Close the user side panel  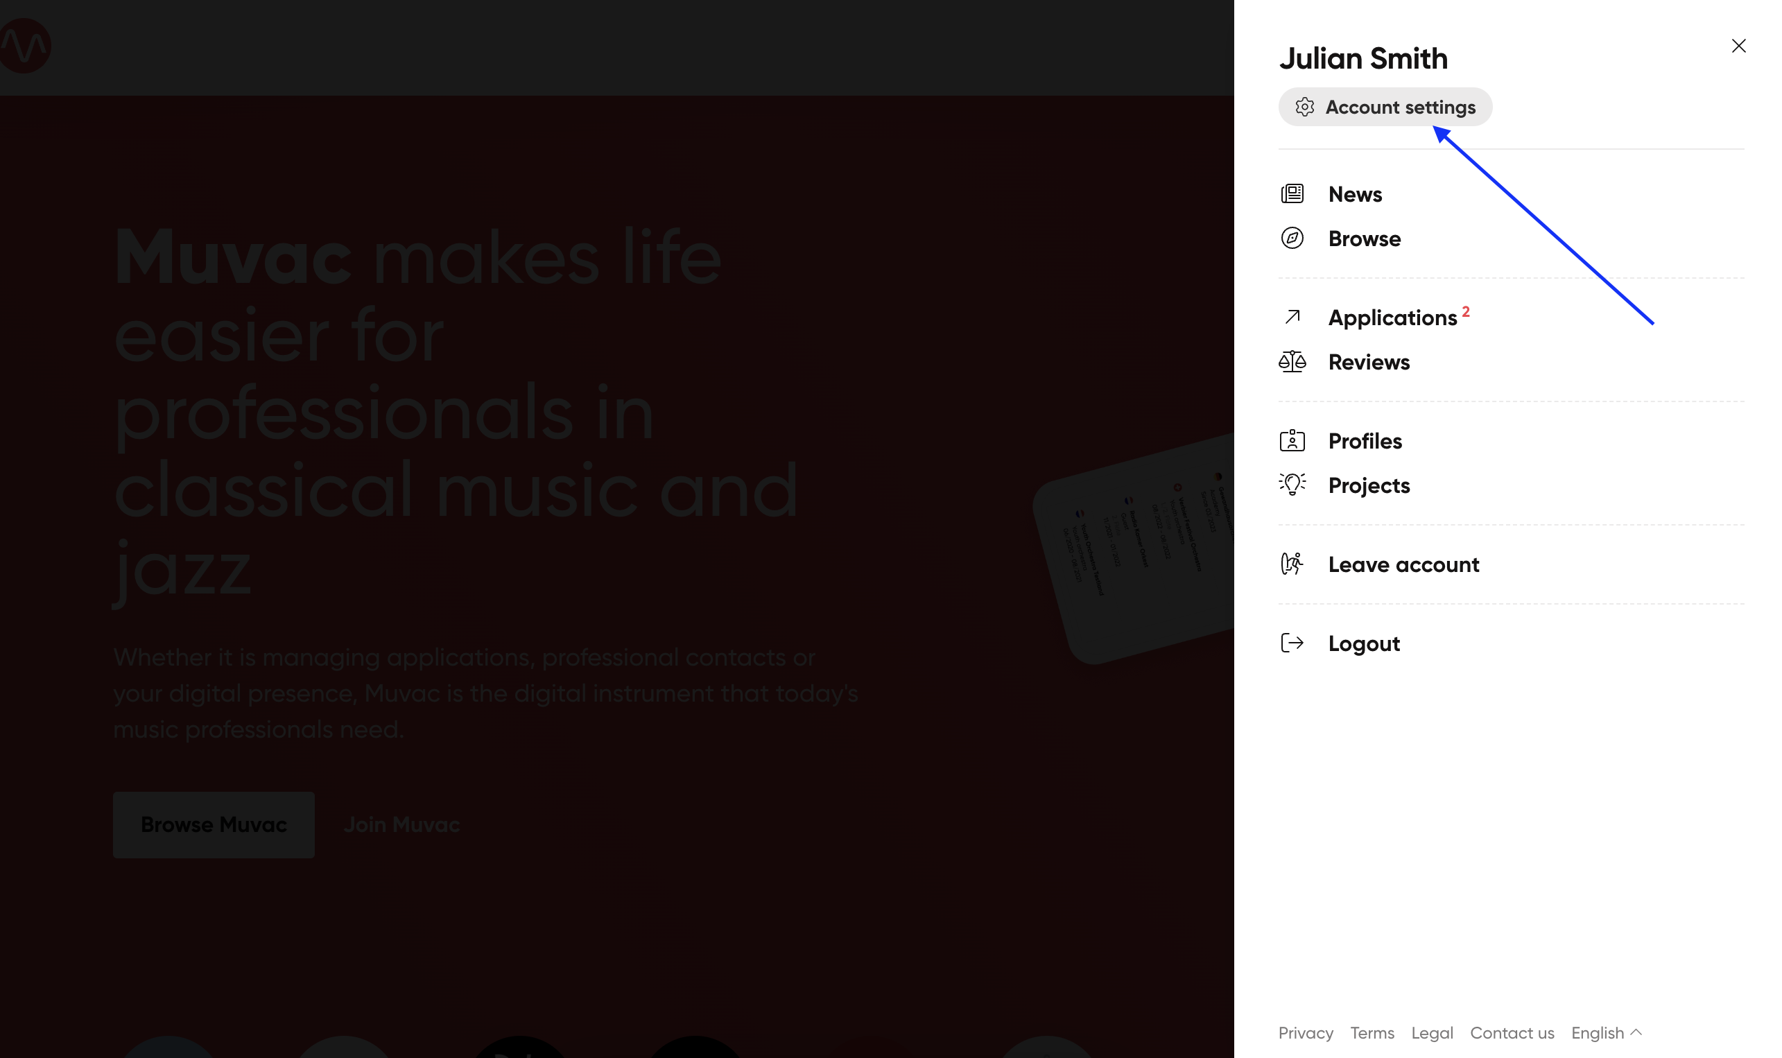pyautogui.click(x=1738, y=46)
